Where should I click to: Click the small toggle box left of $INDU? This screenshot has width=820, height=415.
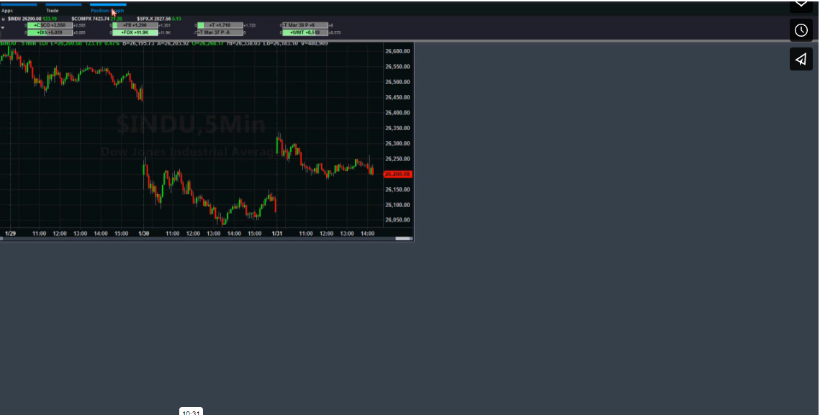(x=3, y=19)
